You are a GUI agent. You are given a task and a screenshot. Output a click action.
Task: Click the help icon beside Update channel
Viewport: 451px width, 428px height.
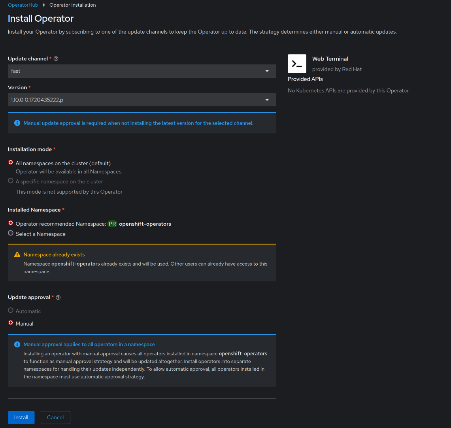(x=56, y=59)
